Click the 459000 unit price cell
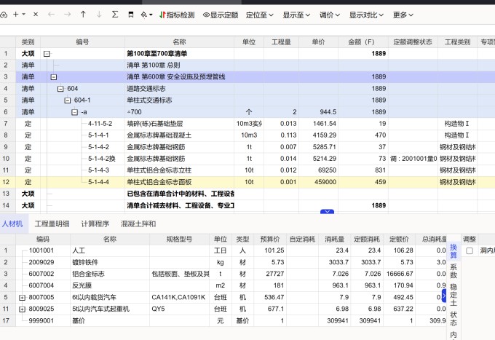Screen dimensions: 495x340 318,182
